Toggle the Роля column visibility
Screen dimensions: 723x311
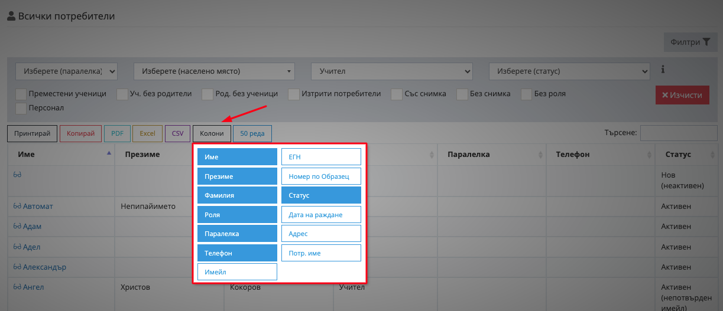237,214
